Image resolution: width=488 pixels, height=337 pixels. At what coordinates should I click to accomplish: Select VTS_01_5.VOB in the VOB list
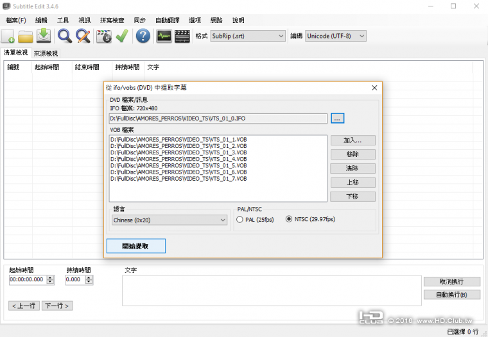coord(179,165)
